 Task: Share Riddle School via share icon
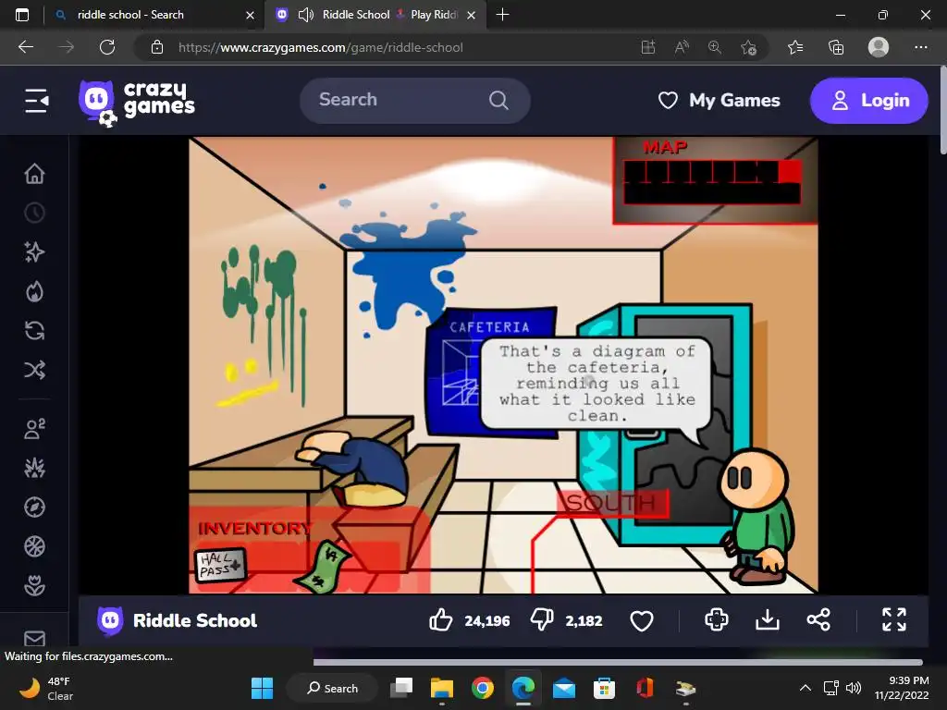click(x=818, y=620)
